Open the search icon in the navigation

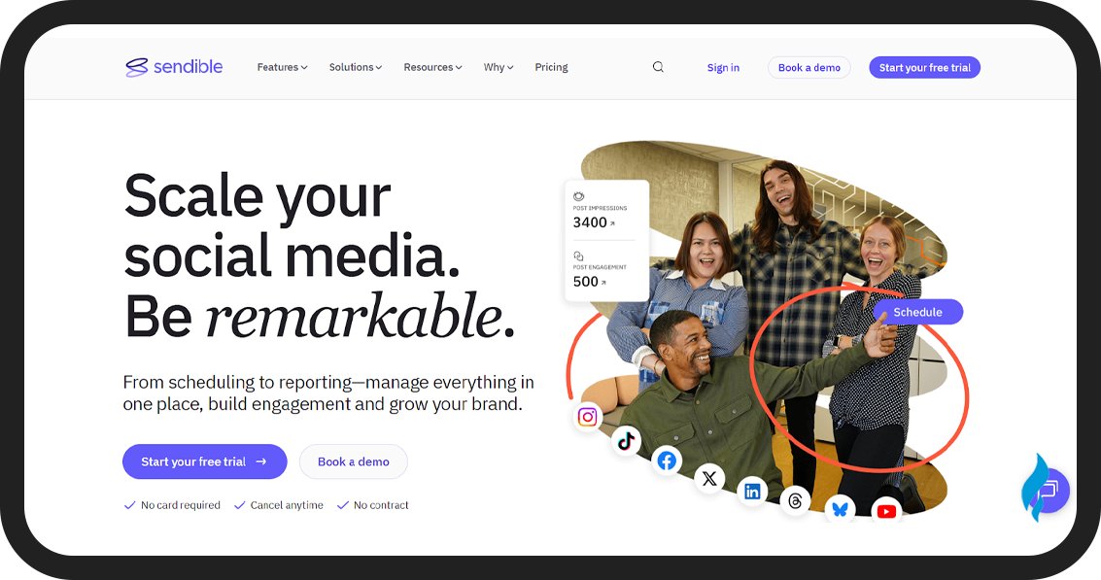(658, 66)
